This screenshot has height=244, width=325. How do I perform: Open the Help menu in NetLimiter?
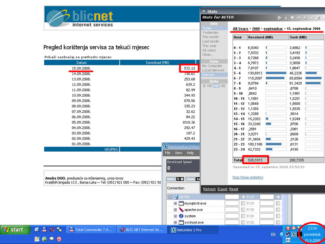click(x=190, y=153)
